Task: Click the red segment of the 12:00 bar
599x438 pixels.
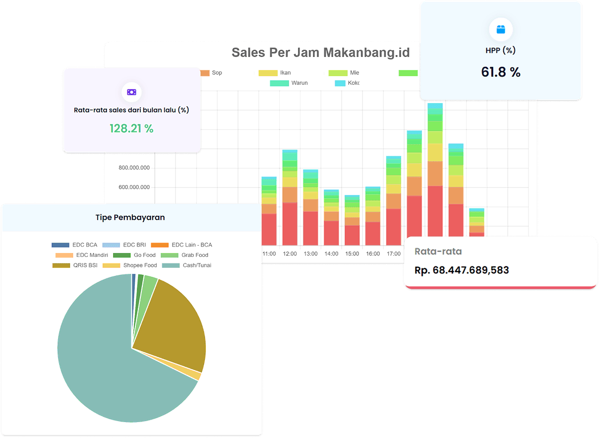Action: [x=290, y=223]
